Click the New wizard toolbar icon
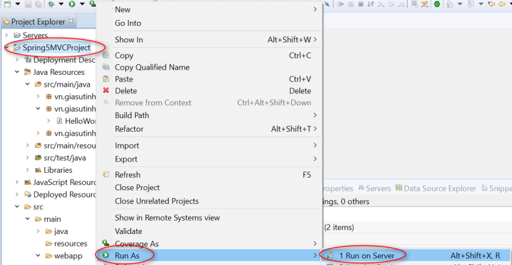The image size is (512, 265). click(7, 4)
